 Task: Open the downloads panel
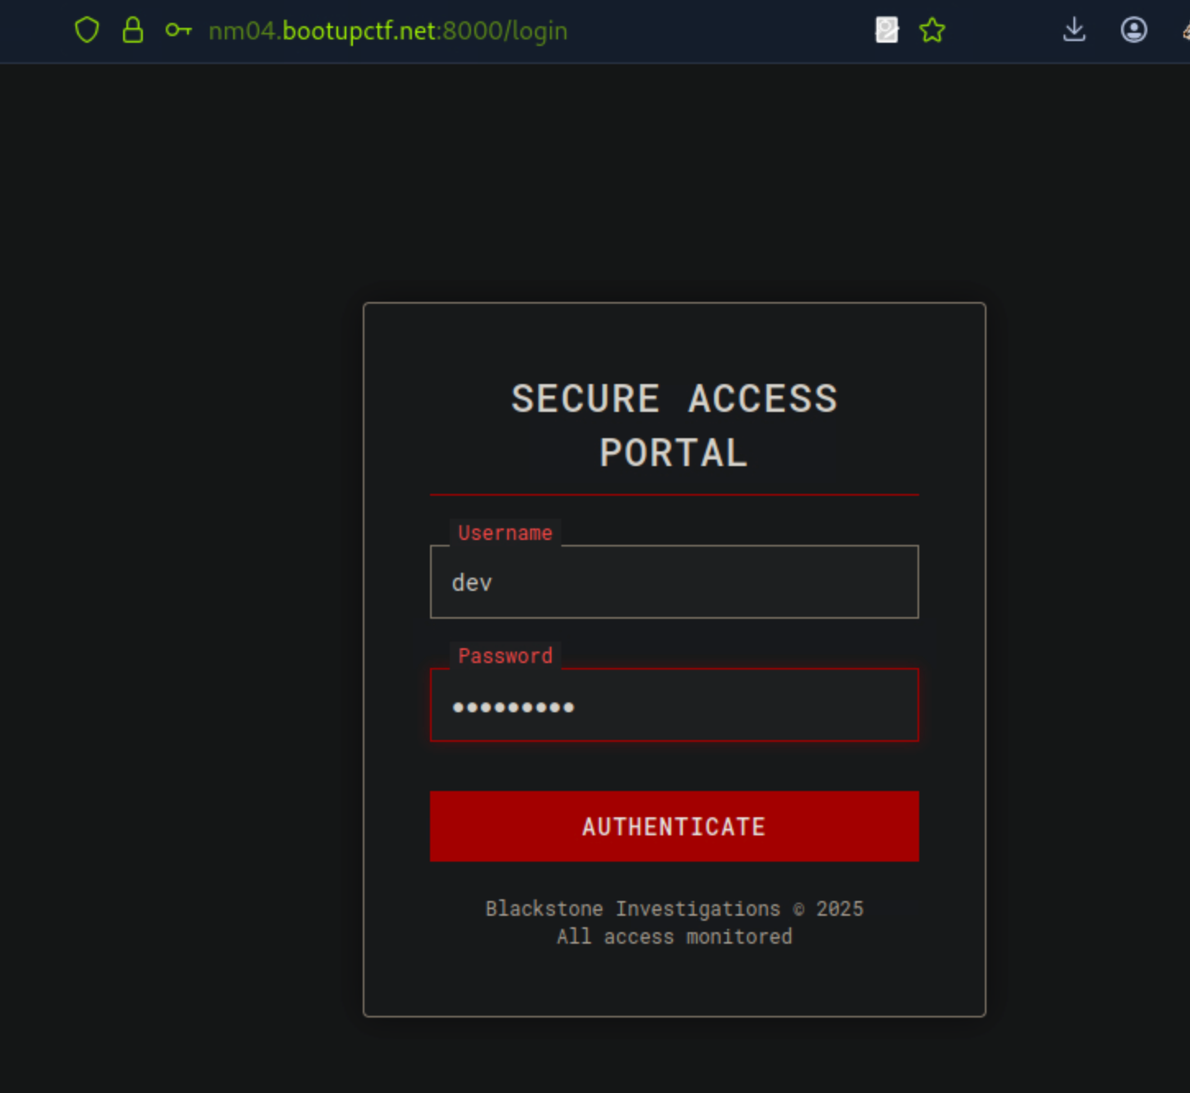1074,30
